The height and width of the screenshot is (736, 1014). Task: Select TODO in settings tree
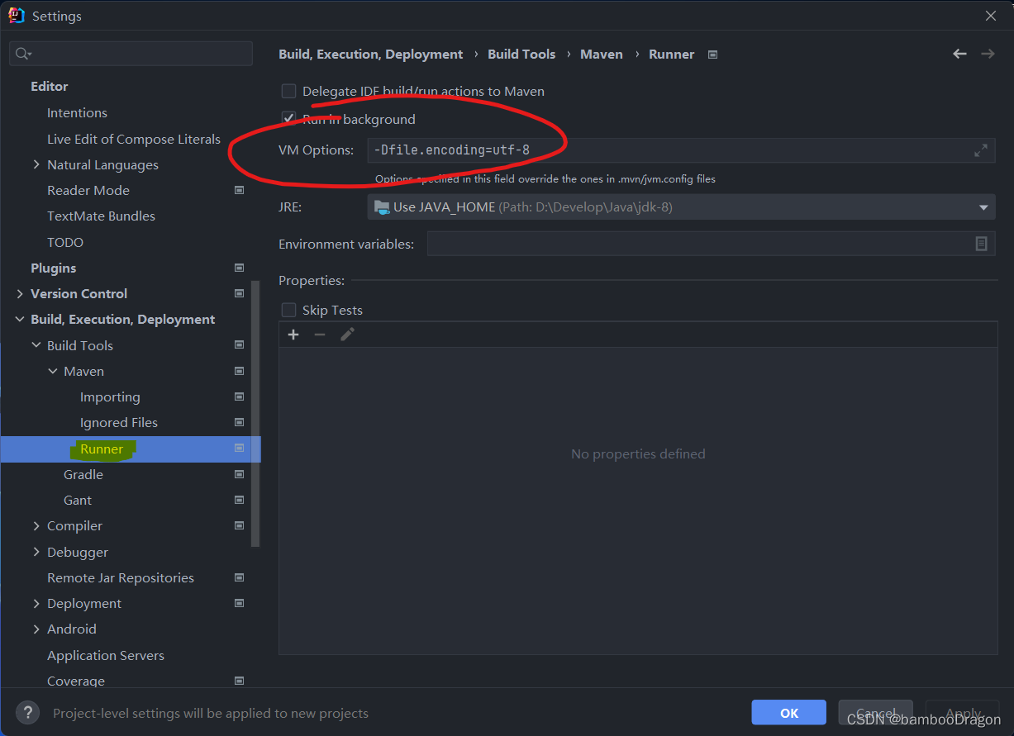(65, 242)
